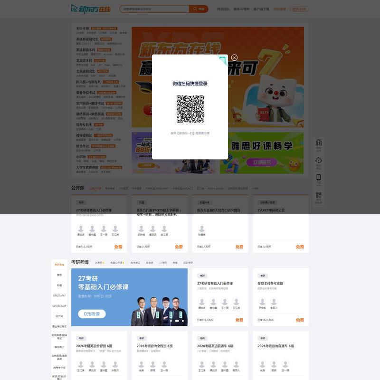The height and width of the screenshot is (380, 380).
Task: Open the 财会考试 category
Action: pyautogui.click(x=83, y=146)
